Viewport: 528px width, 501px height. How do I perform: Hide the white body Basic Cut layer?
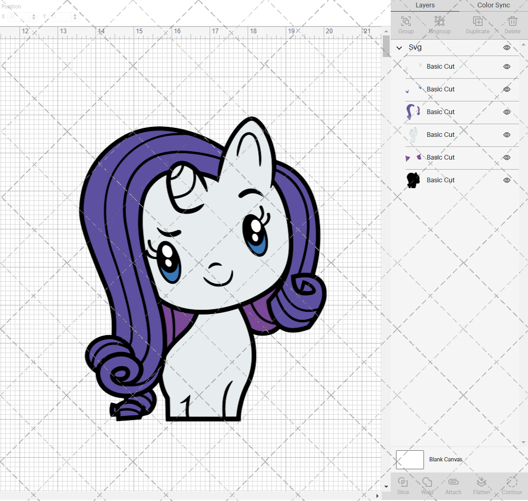[507, 135]
